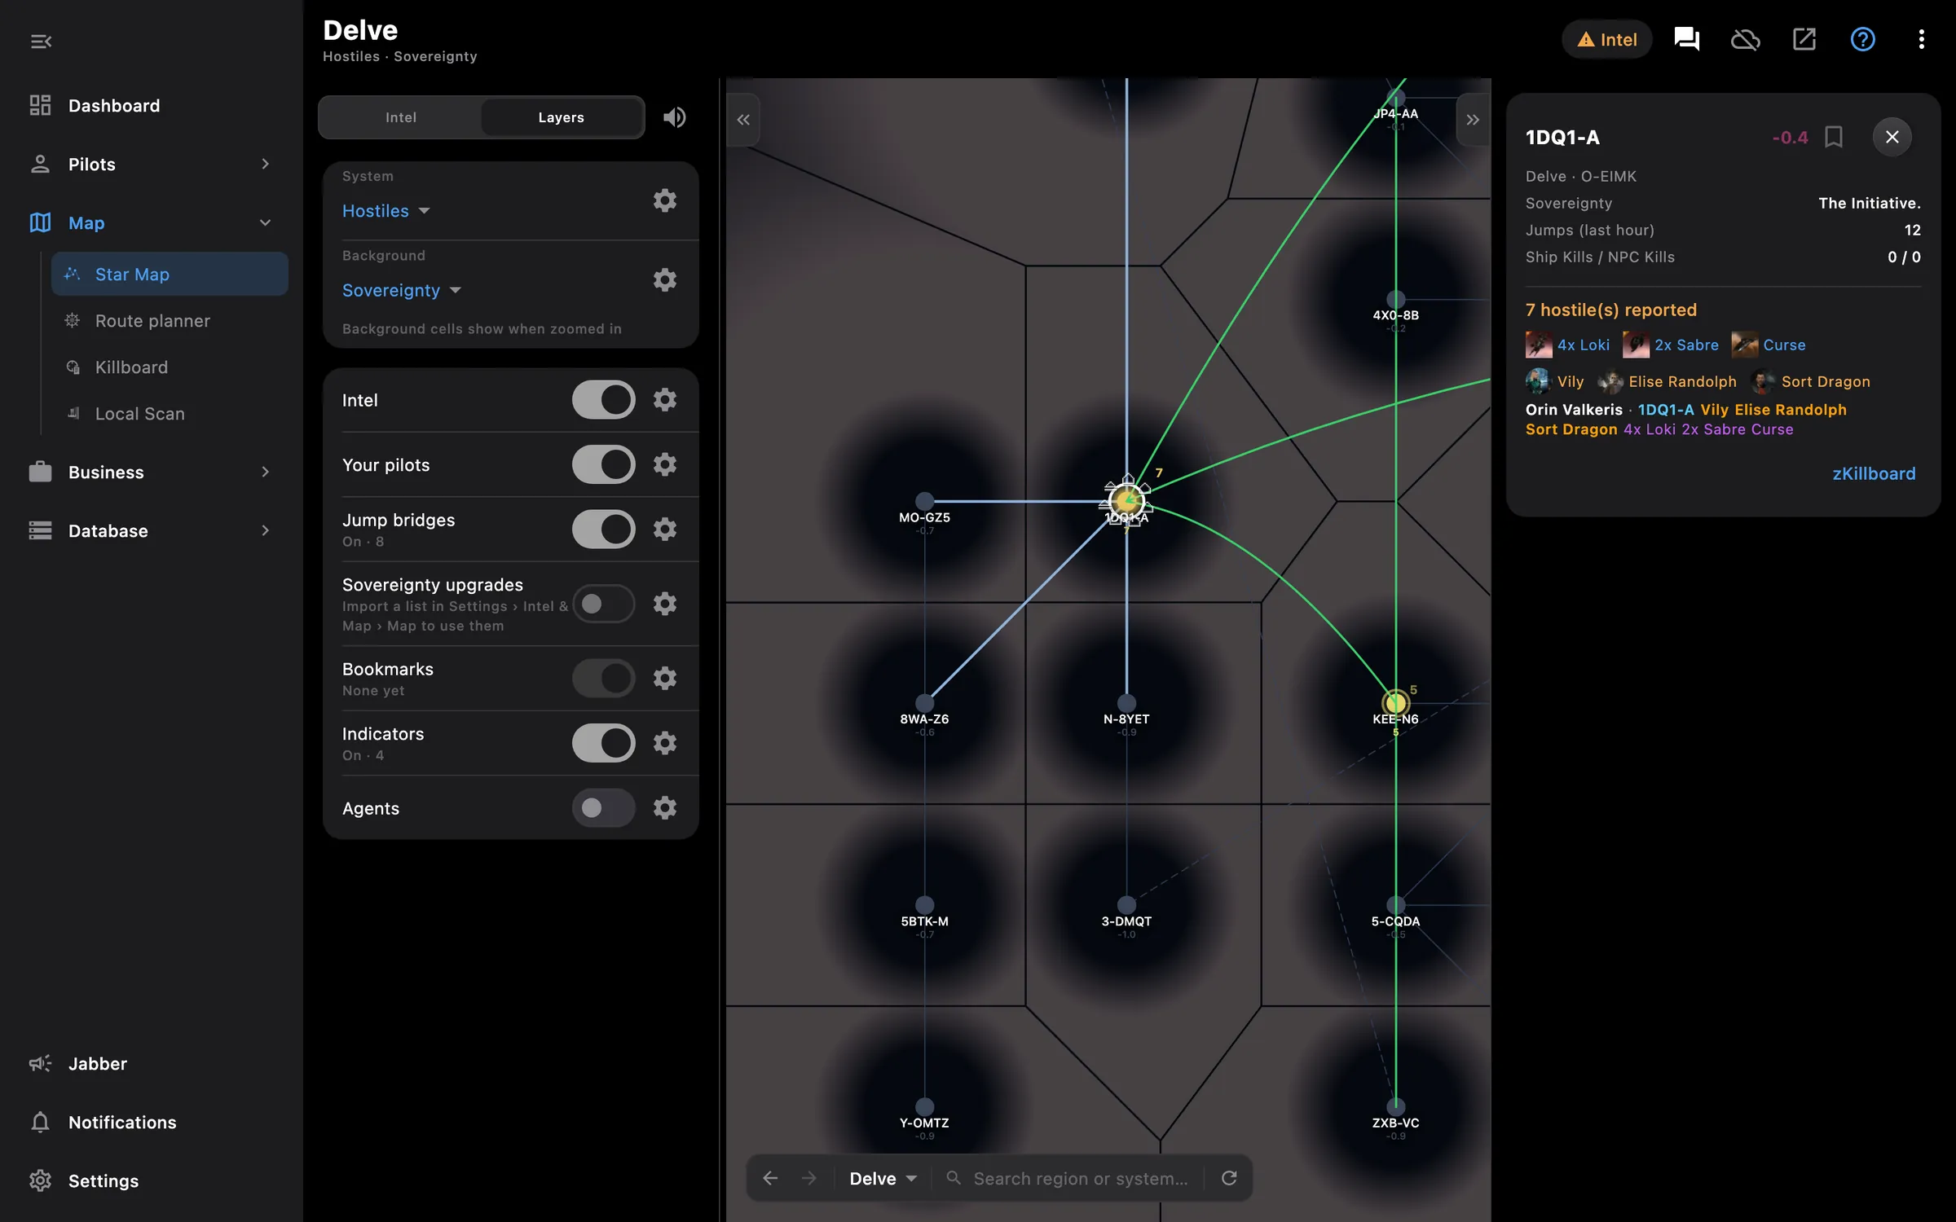This screenshot has width=1956, height=1222.
Task: Open Sovereignty background settings gear
Action: pos(665,280)
